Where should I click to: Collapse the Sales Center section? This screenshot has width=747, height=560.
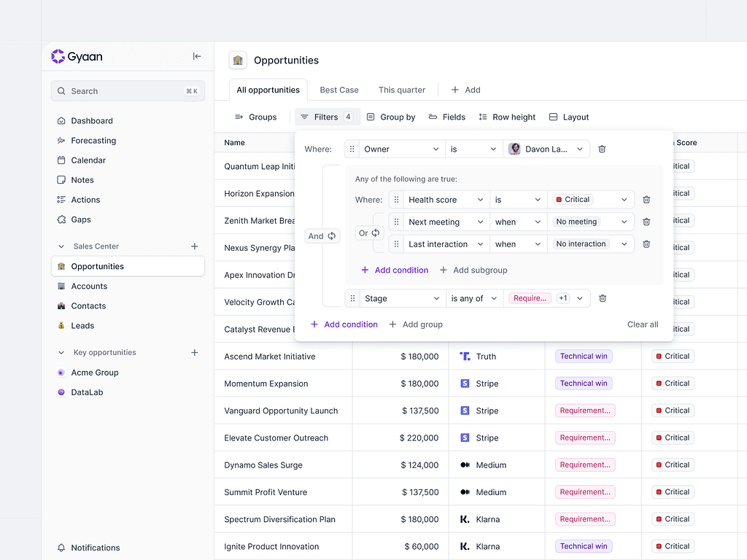tap(61, 246)
